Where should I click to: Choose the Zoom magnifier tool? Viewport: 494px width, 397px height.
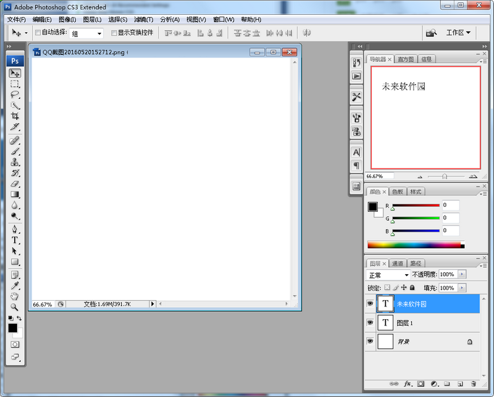coord(15,307)
